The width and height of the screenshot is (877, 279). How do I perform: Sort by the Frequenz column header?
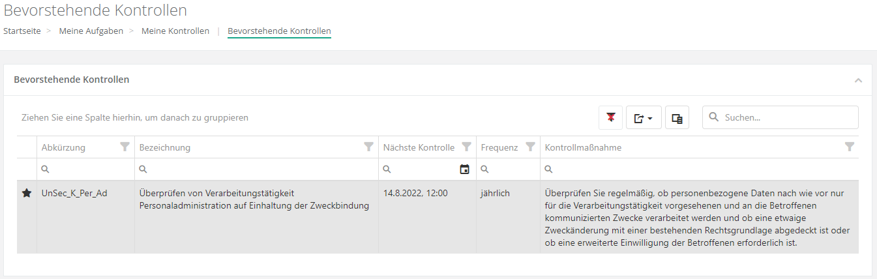(499, 147)
